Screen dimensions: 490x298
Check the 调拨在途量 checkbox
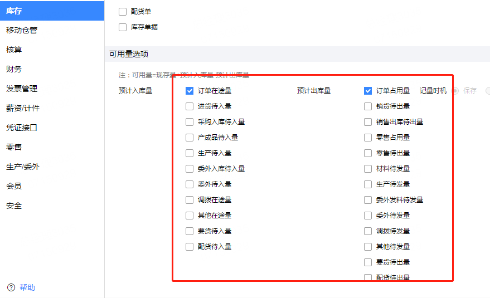(x=190, y=200)
